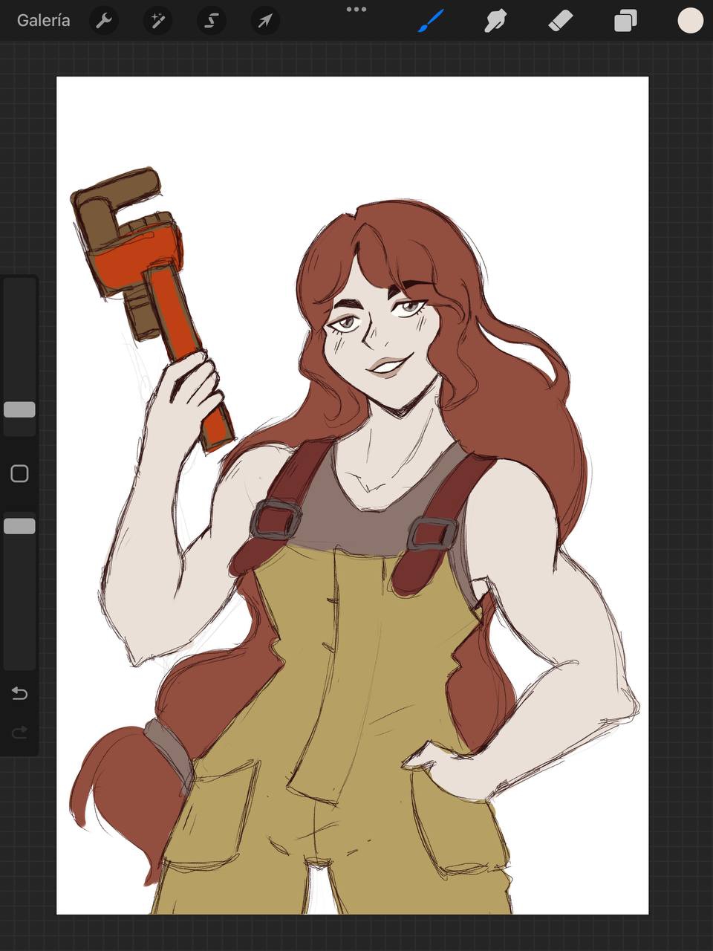Select the Brush tool
713x951 pixels.
(431, 21)
